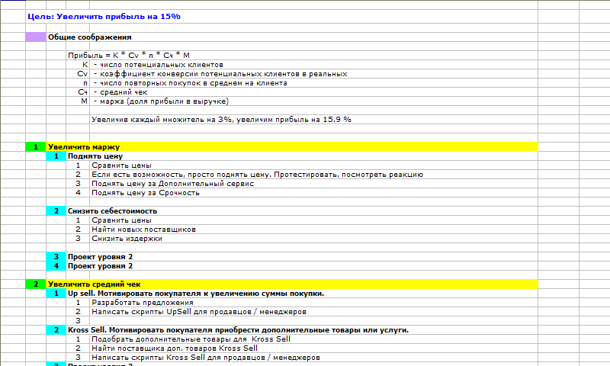Click the 'Поднять цену за Срочность' cell

(x=145, y=193)
